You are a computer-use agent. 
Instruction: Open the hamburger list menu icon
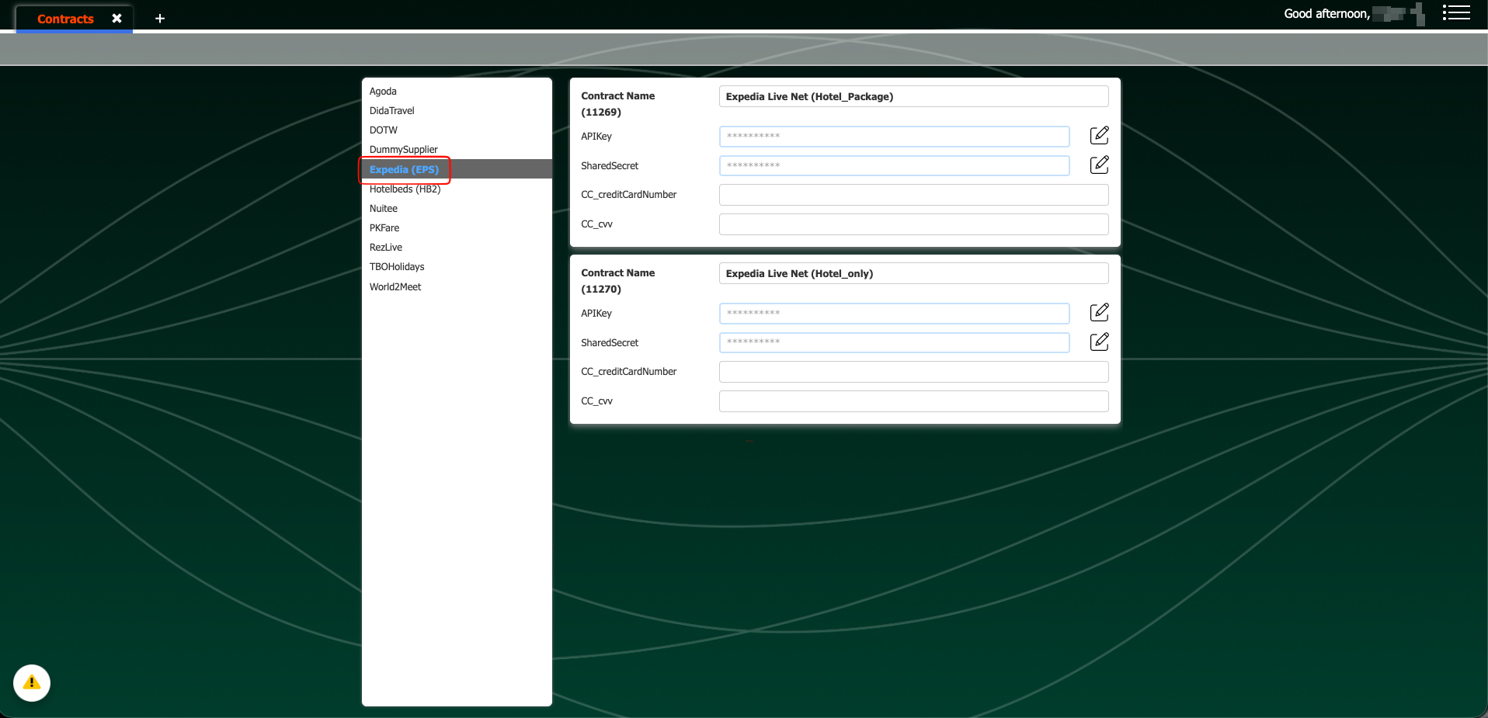pyautogui.click(x=1456, y=12)
